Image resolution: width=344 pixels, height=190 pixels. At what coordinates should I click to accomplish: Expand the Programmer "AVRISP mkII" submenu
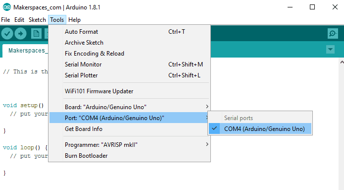click(130, 145)
